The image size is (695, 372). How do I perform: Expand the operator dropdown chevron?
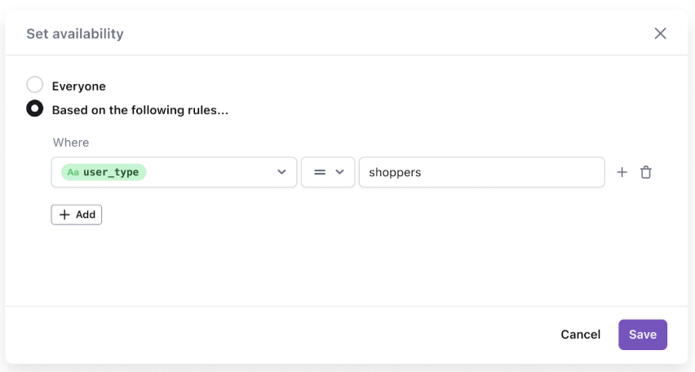(x=340, y=172)
